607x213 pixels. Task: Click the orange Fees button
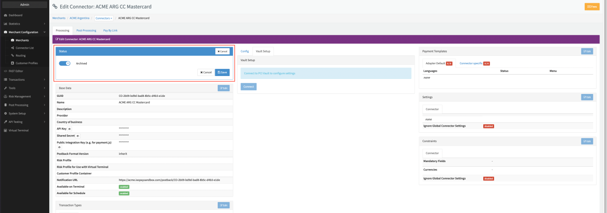click(591, 7)
